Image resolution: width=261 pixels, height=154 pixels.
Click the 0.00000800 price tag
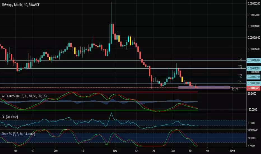pyautogui.click(x=253, y=83)
